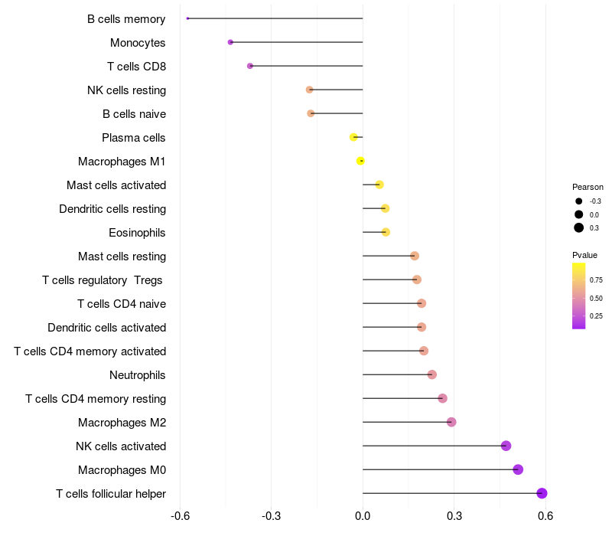Click the Pearson 0.3 legend circle
The height and width of the screenshot is (536, 612).
click(x=579, y=227)
